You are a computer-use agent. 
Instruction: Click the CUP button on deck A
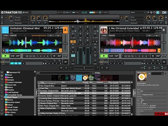point(18,56)
